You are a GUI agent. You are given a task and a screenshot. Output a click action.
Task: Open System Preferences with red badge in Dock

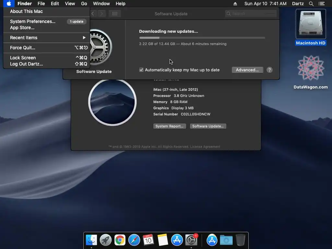(191, 240)
